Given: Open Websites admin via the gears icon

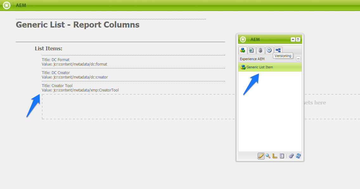Looking at the screenshot, I should (x=291, y=156).
